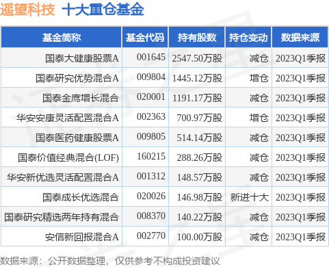This screenshot has width=329, height=267.
Task: Click the holding value 2547.50万股
Action: point(197,58)
